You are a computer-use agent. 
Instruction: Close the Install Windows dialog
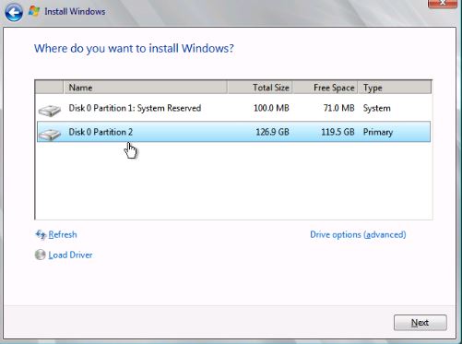[443, 4]
